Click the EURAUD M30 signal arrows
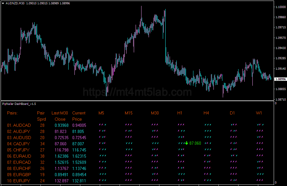Image resolution: width=287 pixels, height=186 pixels. tap(155, 155)
